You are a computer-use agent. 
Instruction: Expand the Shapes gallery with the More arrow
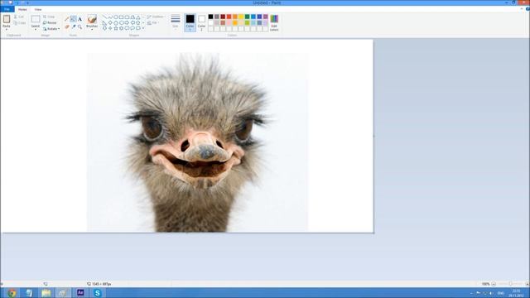(143, 28)
